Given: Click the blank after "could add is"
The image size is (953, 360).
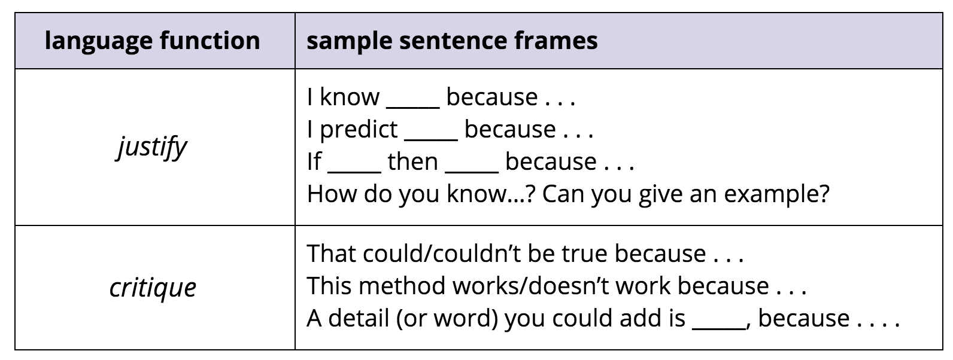Looking at the screenshot, I should [x=718, y=323].
